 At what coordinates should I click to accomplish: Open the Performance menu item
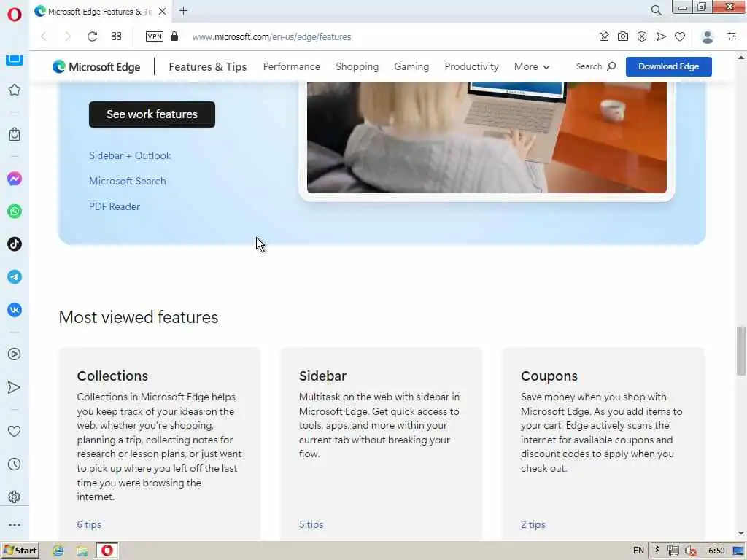point(292,66)
